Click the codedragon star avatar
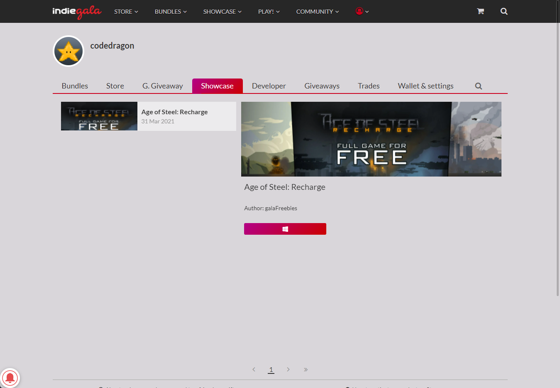The image size is (560, 388). point(68,51)
